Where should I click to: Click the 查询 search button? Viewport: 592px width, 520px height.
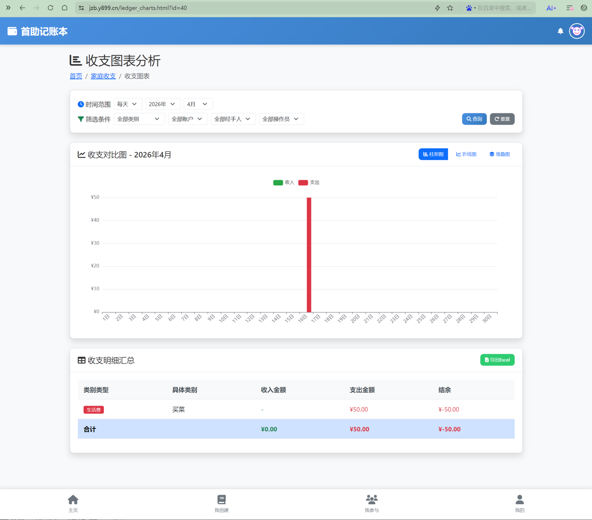click(x=474, y=119)
